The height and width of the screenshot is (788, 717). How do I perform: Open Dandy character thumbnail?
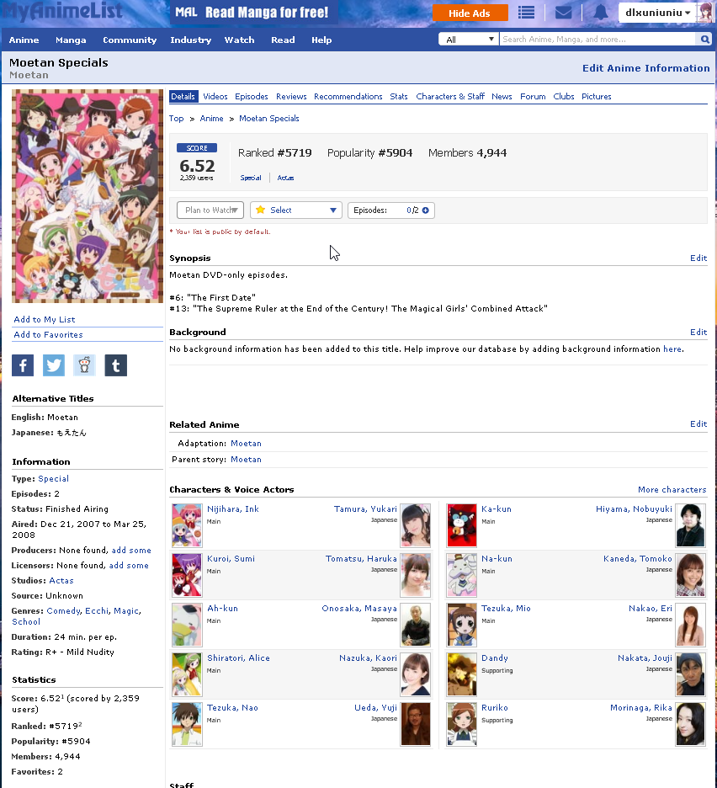click(461, 674)
